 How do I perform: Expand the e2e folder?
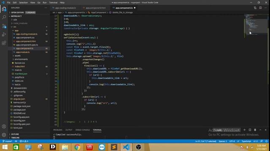(15, 20)
